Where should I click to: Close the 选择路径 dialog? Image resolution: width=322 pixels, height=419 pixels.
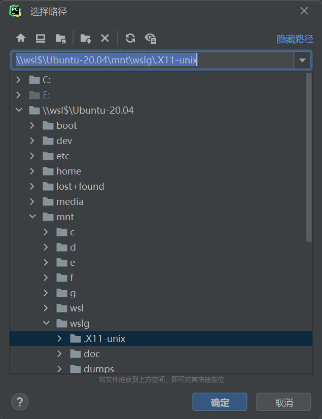304,11
